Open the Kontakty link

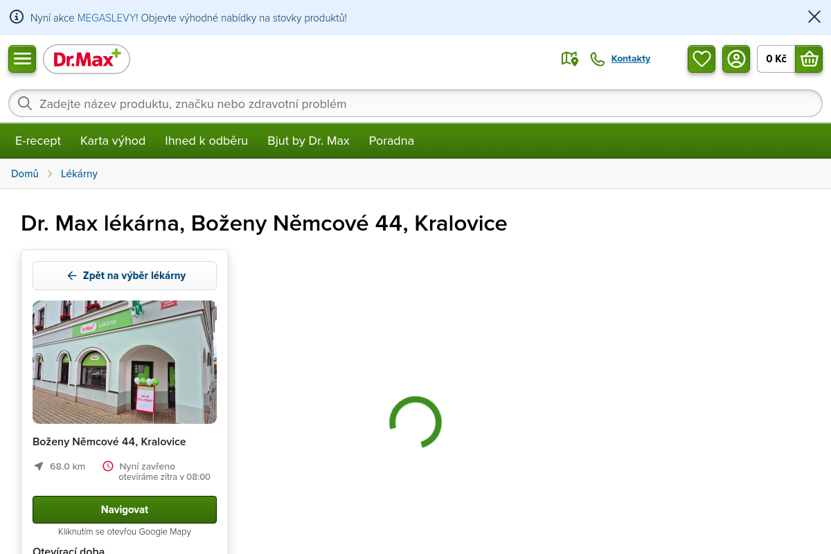tap(631, 59)
